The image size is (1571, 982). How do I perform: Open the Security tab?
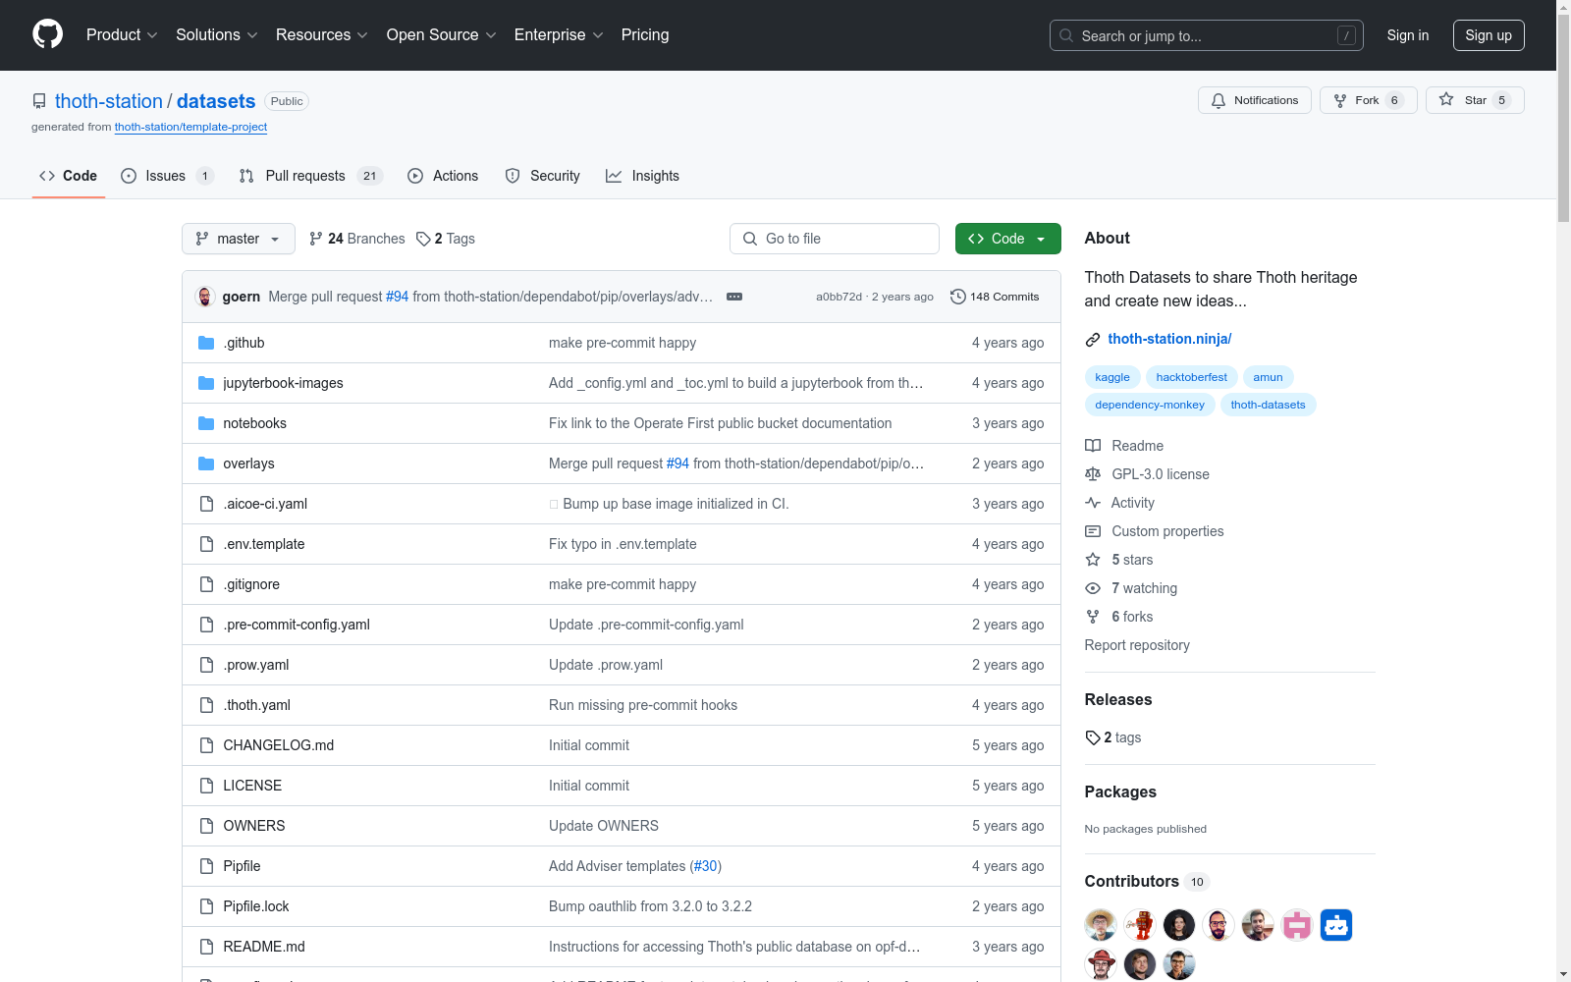(x=543, y=176)
